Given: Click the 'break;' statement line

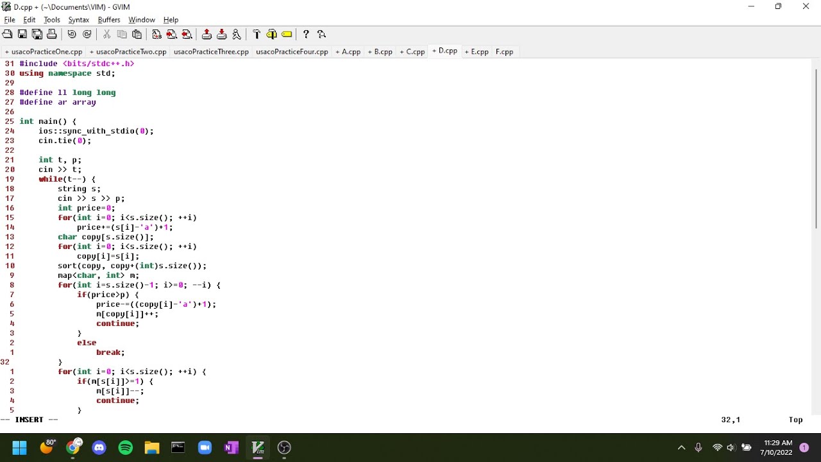Looking at the screenshot, I should click(110, 352).
